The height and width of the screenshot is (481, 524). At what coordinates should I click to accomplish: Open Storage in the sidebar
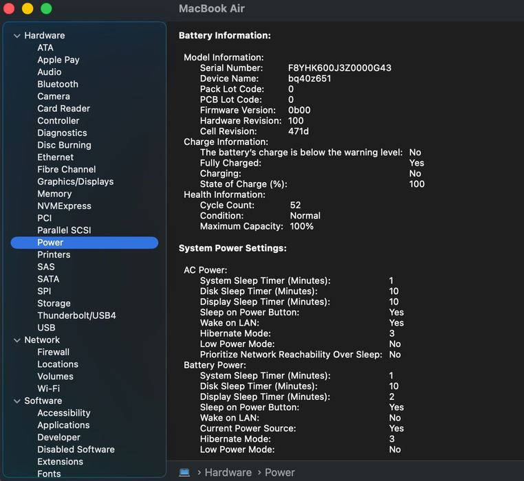pos(54,303)
